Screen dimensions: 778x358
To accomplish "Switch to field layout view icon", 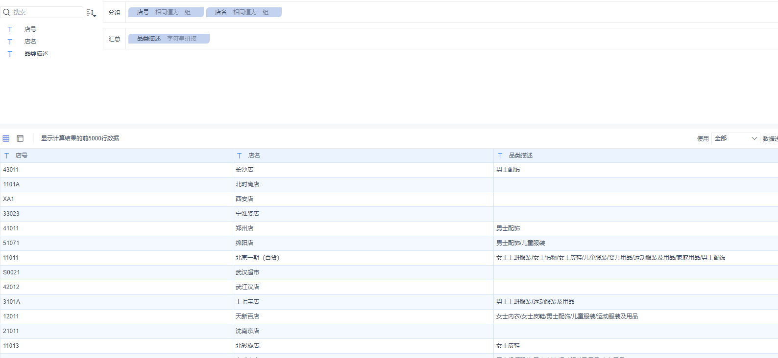I will pos(20,138).
